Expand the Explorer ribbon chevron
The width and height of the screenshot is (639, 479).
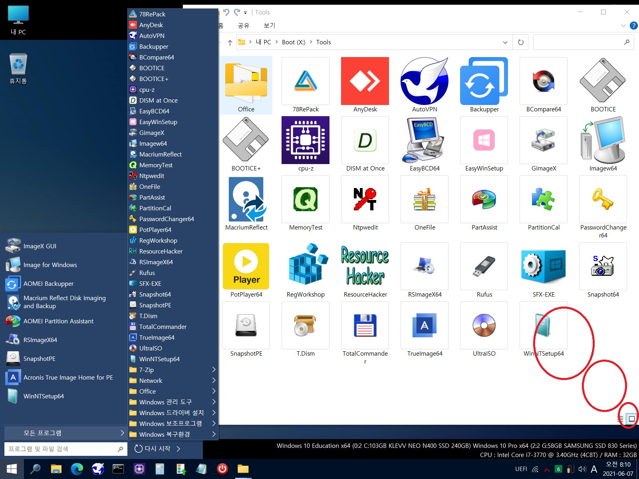click(623, 26)
